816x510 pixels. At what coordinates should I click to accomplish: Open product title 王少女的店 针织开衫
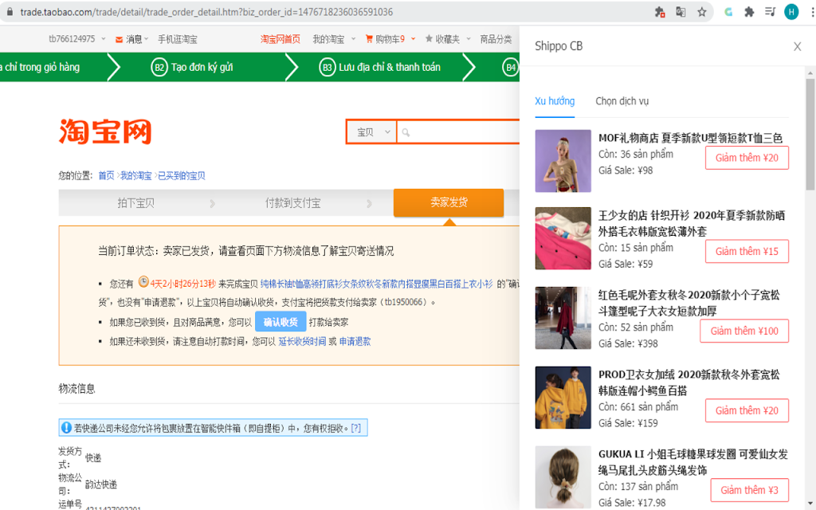[692, 223]
